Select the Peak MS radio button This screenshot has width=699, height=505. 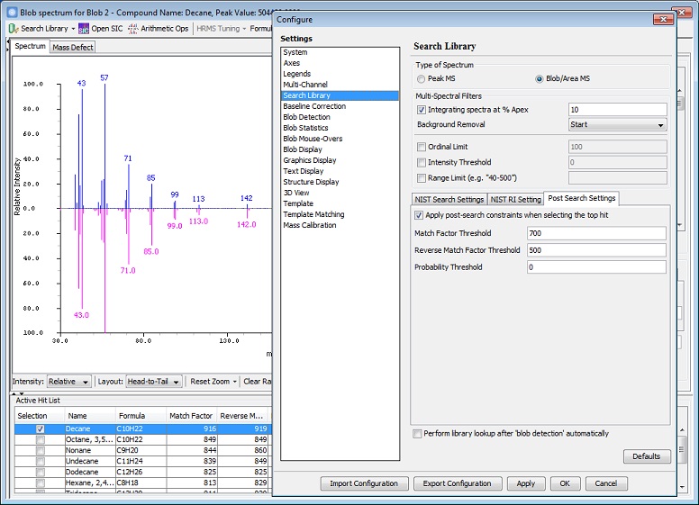(x=422, y=79)
